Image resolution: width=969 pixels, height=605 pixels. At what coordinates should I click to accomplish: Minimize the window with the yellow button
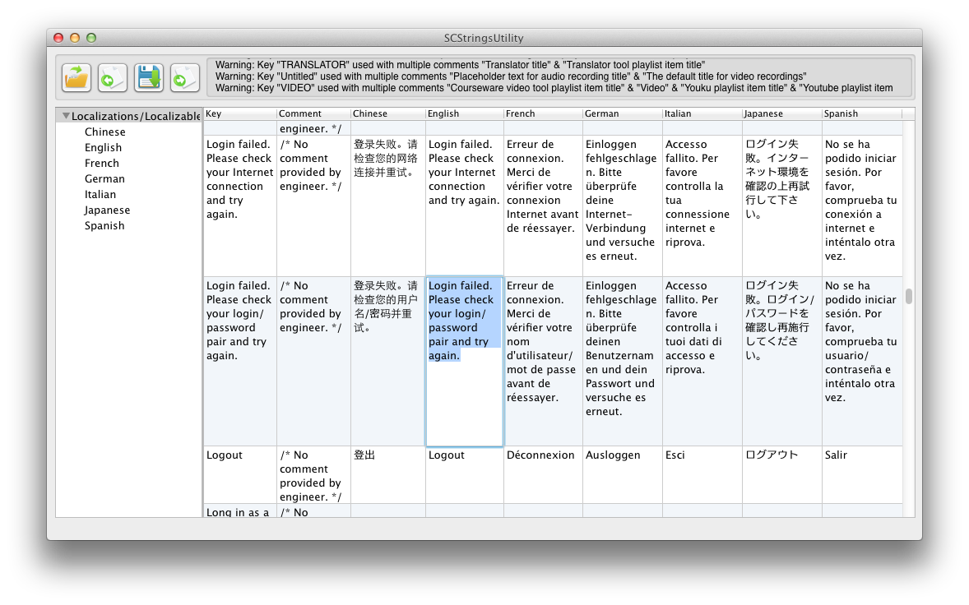[x=75, y=38]
